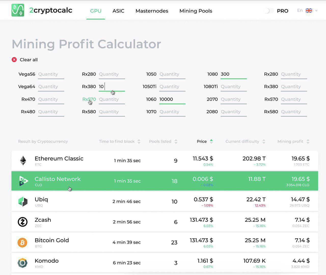Screen dimensions: 326x275
Task: Click the Vega64 quantity field
Action: 51,87
